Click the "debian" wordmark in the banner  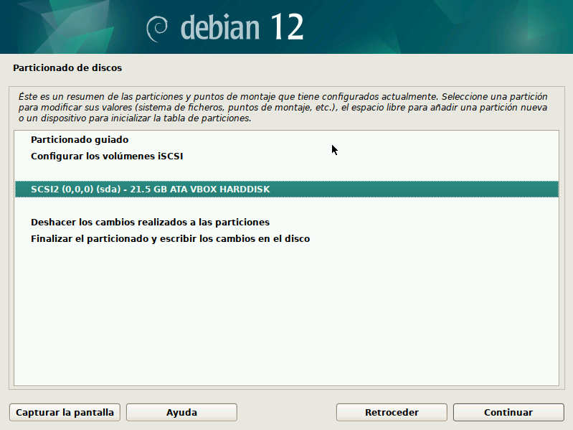point(219,27)
